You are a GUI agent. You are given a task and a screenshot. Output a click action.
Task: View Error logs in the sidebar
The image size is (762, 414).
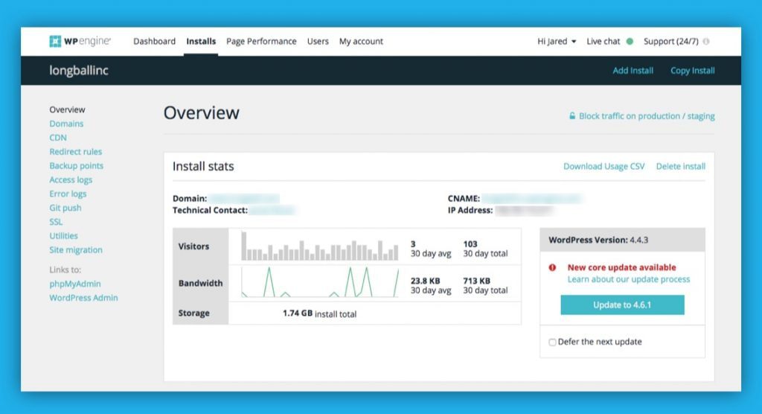click(x=68, y=194)
